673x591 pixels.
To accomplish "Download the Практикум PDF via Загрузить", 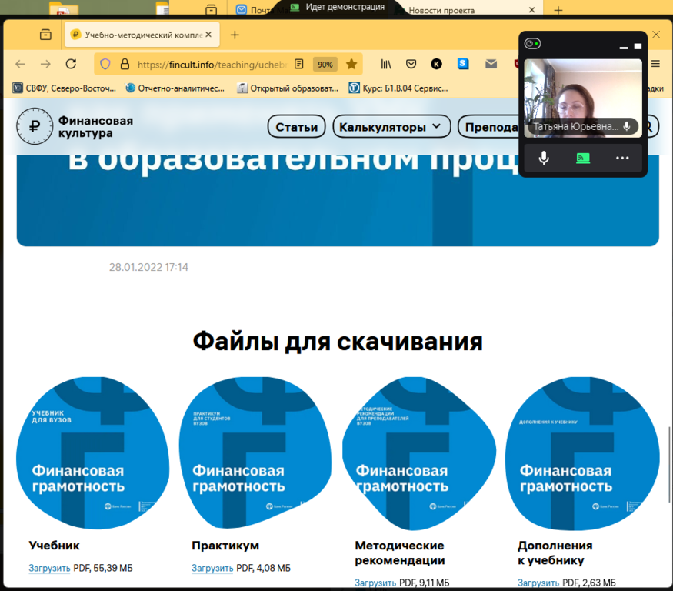I will coord(212,568).
